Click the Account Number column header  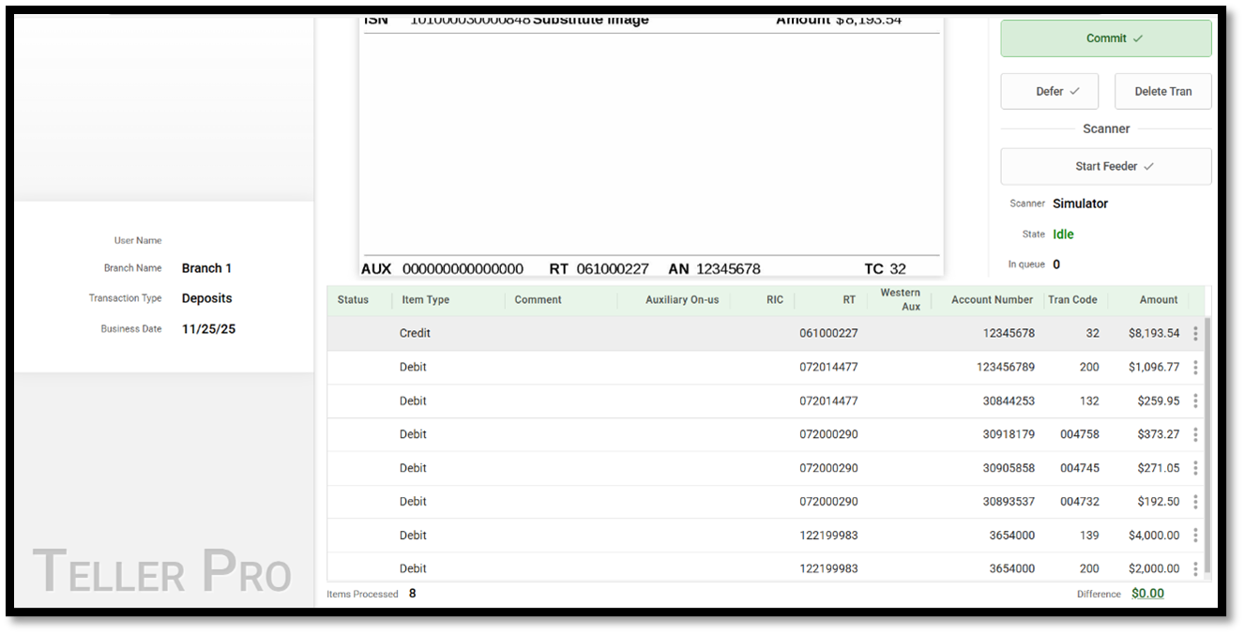tap(991, 300)
